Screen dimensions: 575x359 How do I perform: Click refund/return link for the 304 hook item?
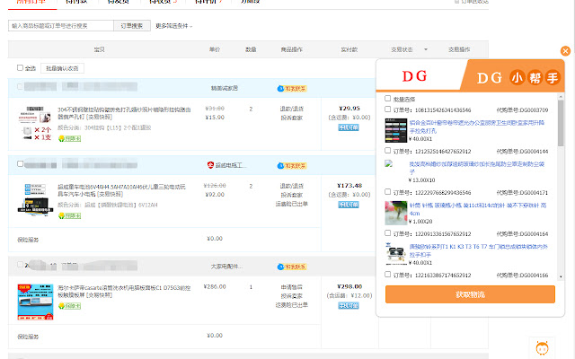pyautogui.click(x=292, y=109)
